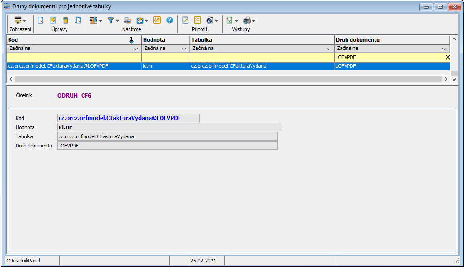Click the copy record icon
The height and width of the screenshot is (267, 464).
coord(78,21)
